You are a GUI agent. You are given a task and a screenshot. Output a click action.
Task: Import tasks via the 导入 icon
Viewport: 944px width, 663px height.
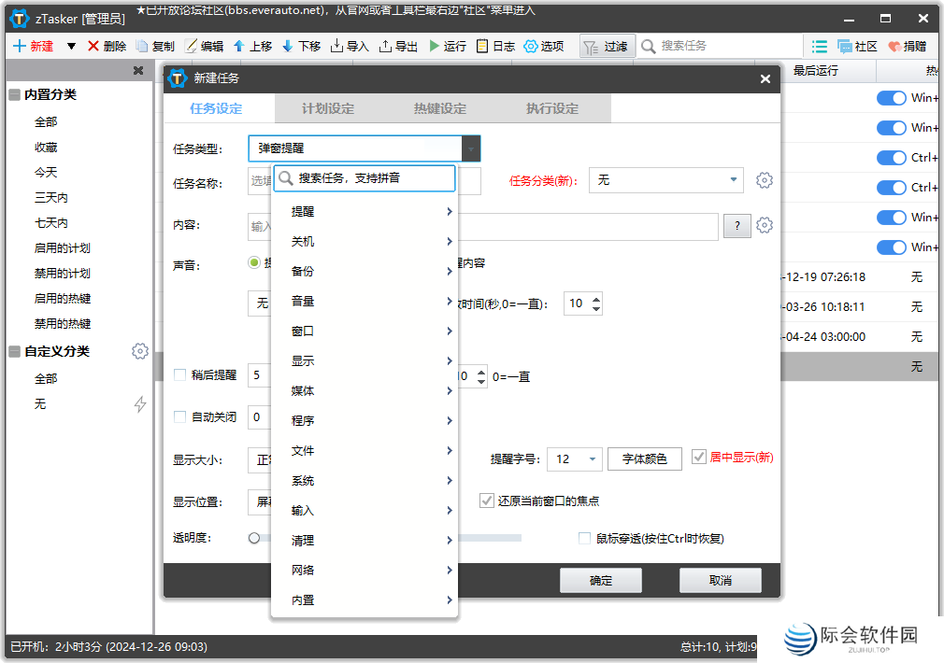pos(350,45)
